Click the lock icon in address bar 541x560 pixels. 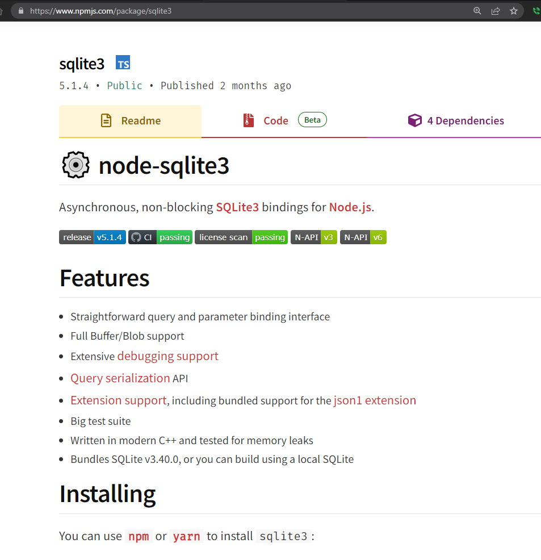click(x=21, y=11)
